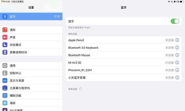Image resolution: width=185 pixels, height=111 pixels.
Task: Click the searching spinner near 其他设备
Action: (x=80, y=89)
